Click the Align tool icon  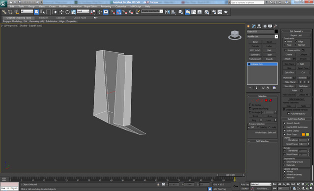tap(173, 12)
